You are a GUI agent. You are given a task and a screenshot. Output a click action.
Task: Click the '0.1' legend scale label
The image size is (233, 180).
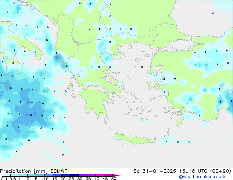(x=4, y=179)
